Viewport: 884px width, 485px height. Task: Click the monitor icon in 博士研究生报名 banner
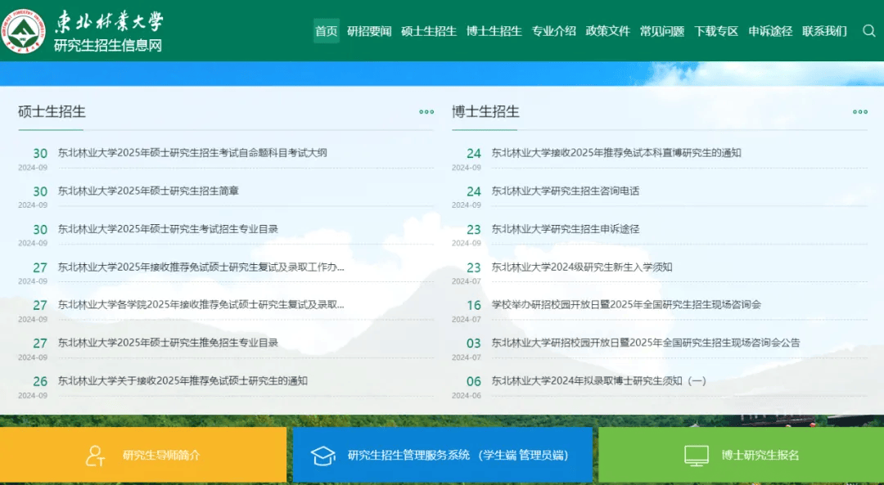pyautogui.click(x=697, y=455)
